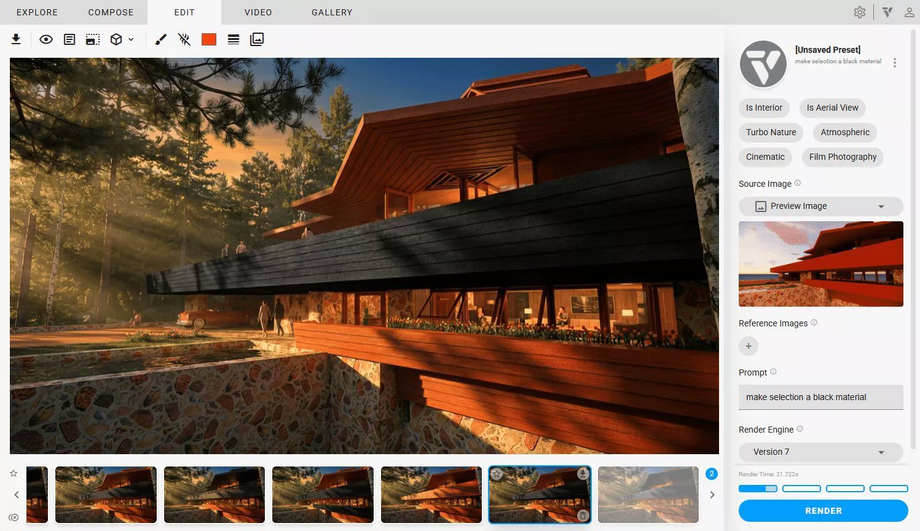The image size is (920, 531).
Task: Pick the orange-red color swatch
Action: [x=209, y=39]
